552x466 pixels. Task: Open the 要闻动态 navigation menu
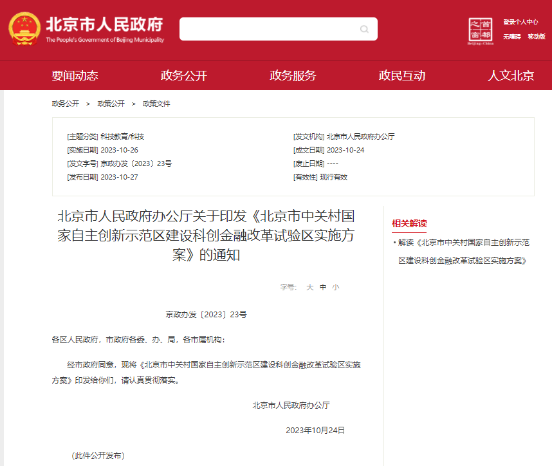click(x=75, y=76)
